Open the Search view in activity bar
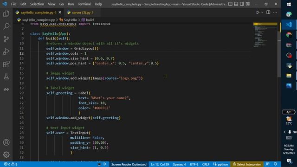This screenshot has width=297, height=167. tap(6, 26)
